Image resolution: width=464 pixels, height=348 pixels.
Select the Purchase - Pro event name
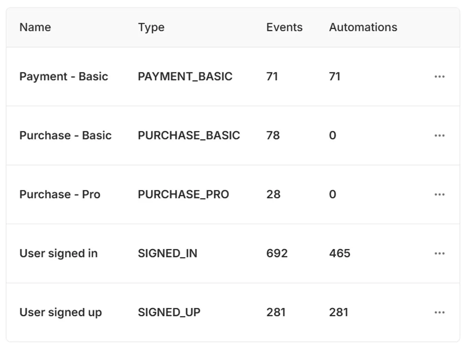(60, 194)
